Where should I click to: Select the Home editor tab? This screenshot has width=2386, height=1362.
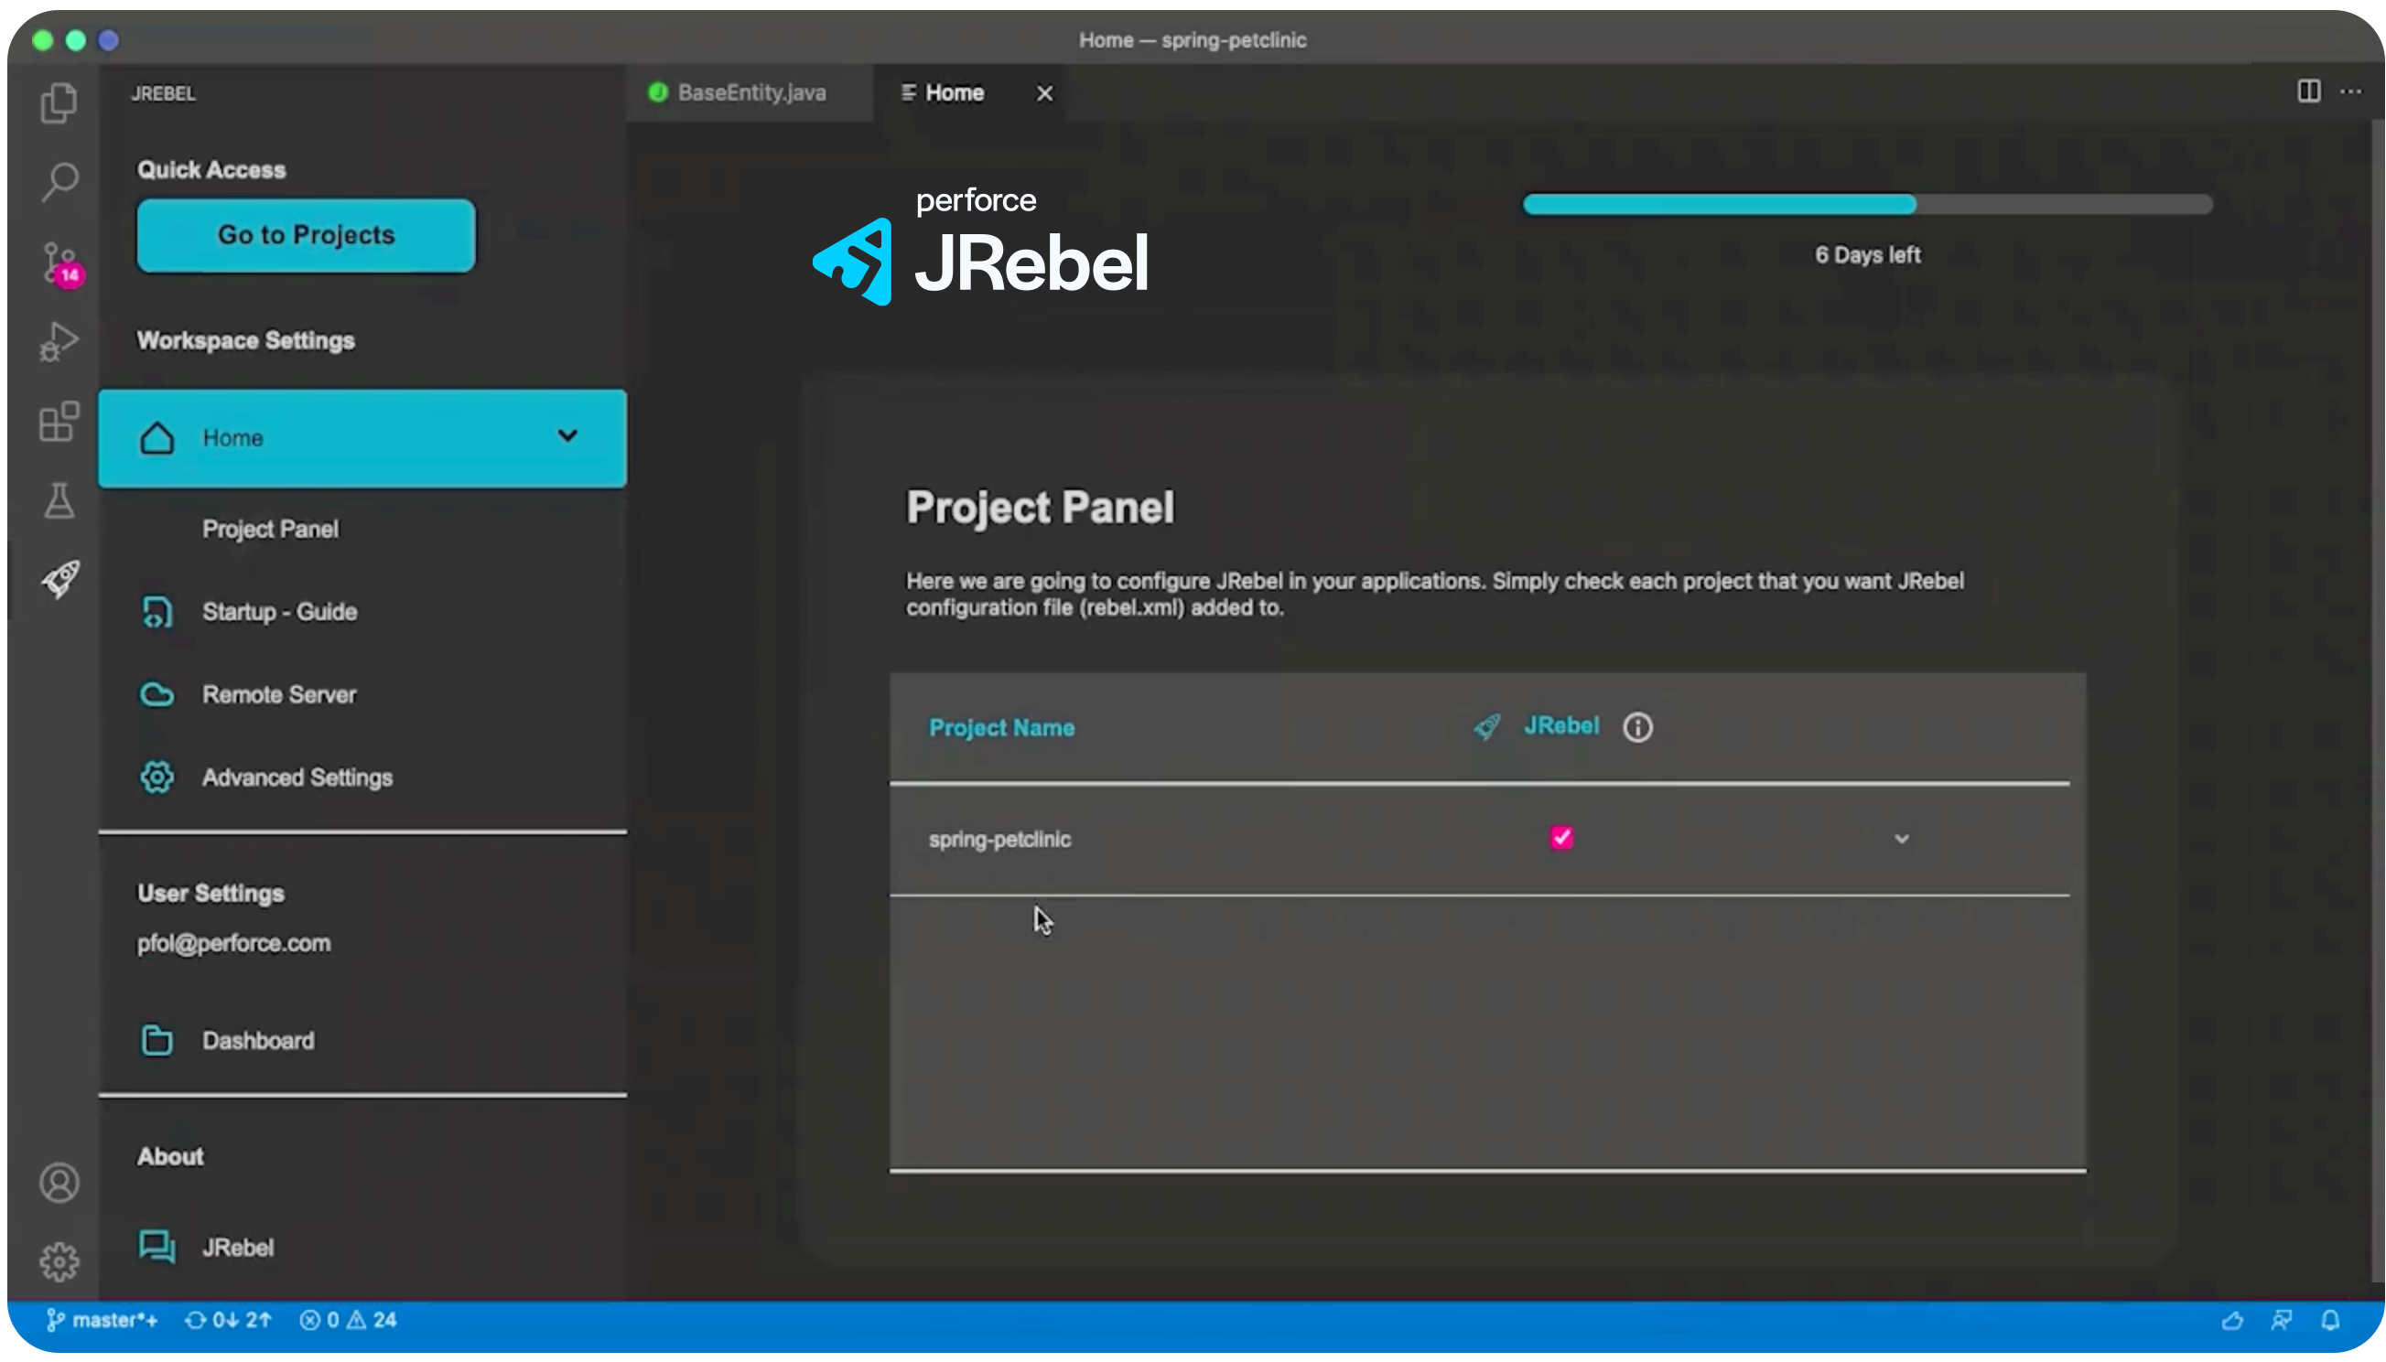click(954, 91)
